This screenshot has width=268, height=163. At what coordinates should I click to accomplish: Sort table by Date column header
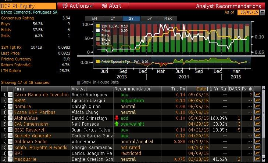[x=198, y=89]
